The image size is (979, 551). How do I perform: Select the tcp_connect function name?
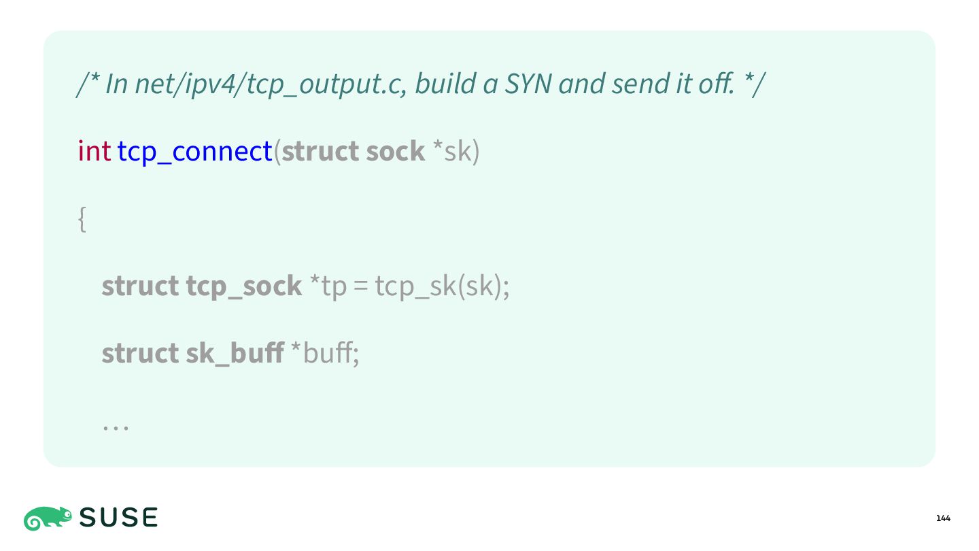tap(195, 151)
